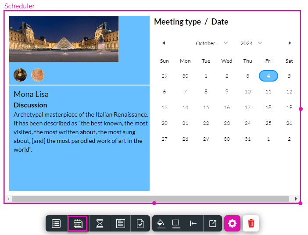Select October 9 in calendar
The height and width of the screenshot is (235, 308).
click(227, 92)
